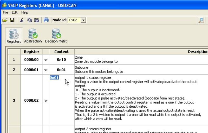Screen dimensions: 208x133
Task: Select the Registers view icon
Action: [14, 36]
